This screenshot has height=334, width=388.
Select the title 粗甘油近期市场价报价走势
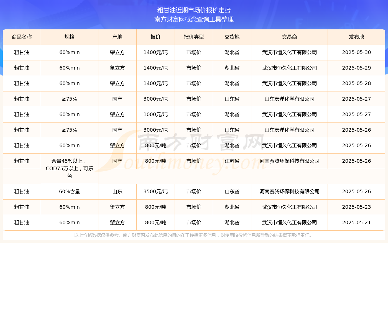point(194,10)
